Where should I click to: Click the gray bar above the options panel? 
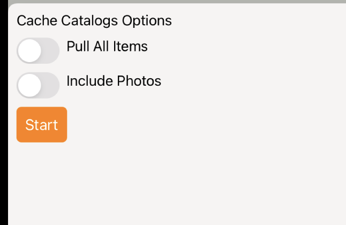(177, 1)
